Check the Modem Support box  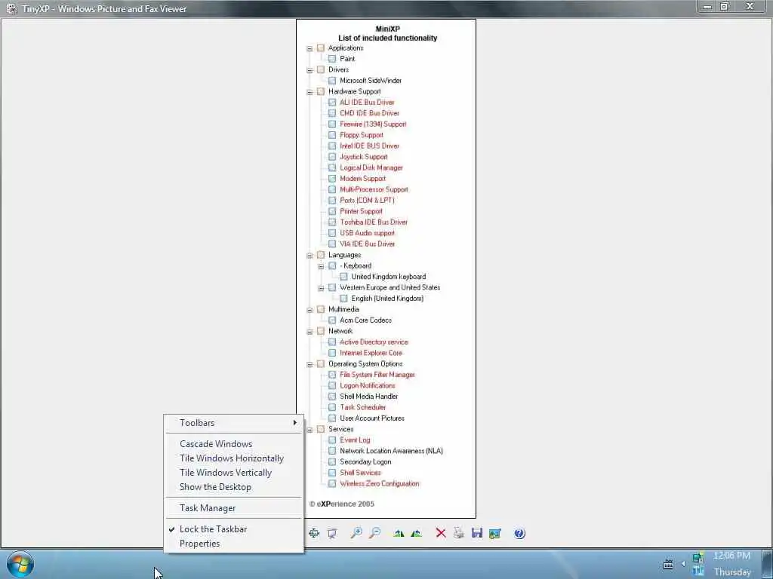(332, 178)
